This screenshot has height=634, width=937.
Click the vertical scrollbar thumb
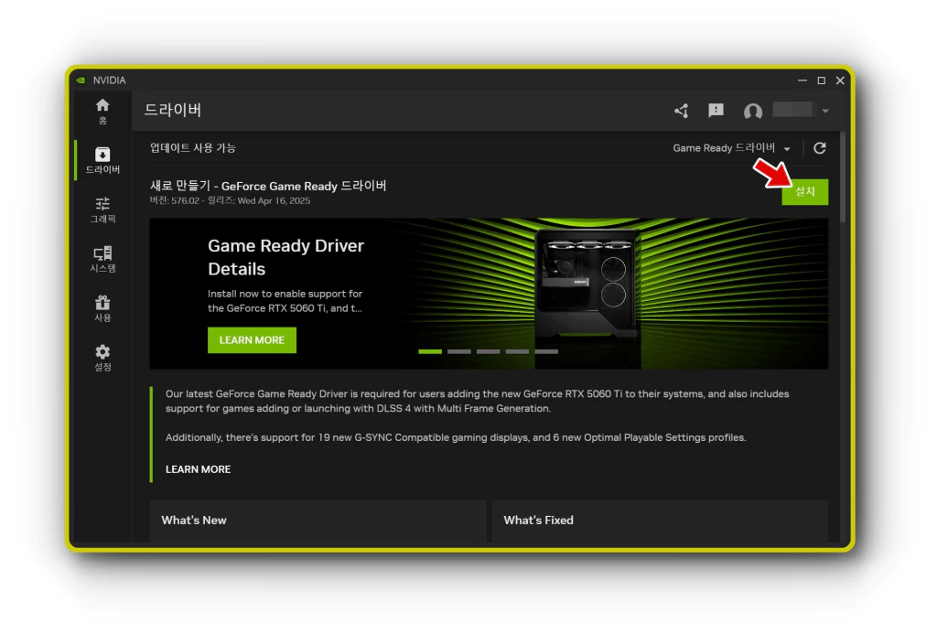pos(843,177)
